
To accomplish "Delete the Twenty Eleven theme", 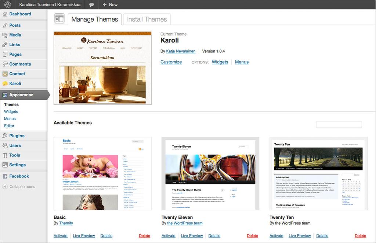I will click(x=252, y=236).
